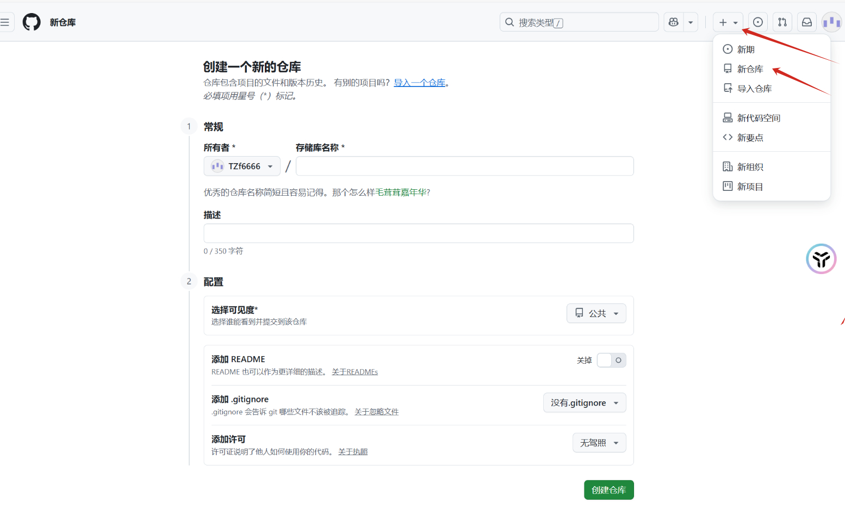This screenshot has height=509, width=845.
Task: Open the 没有.gitignore template dropdown
Action: (584, 403)
